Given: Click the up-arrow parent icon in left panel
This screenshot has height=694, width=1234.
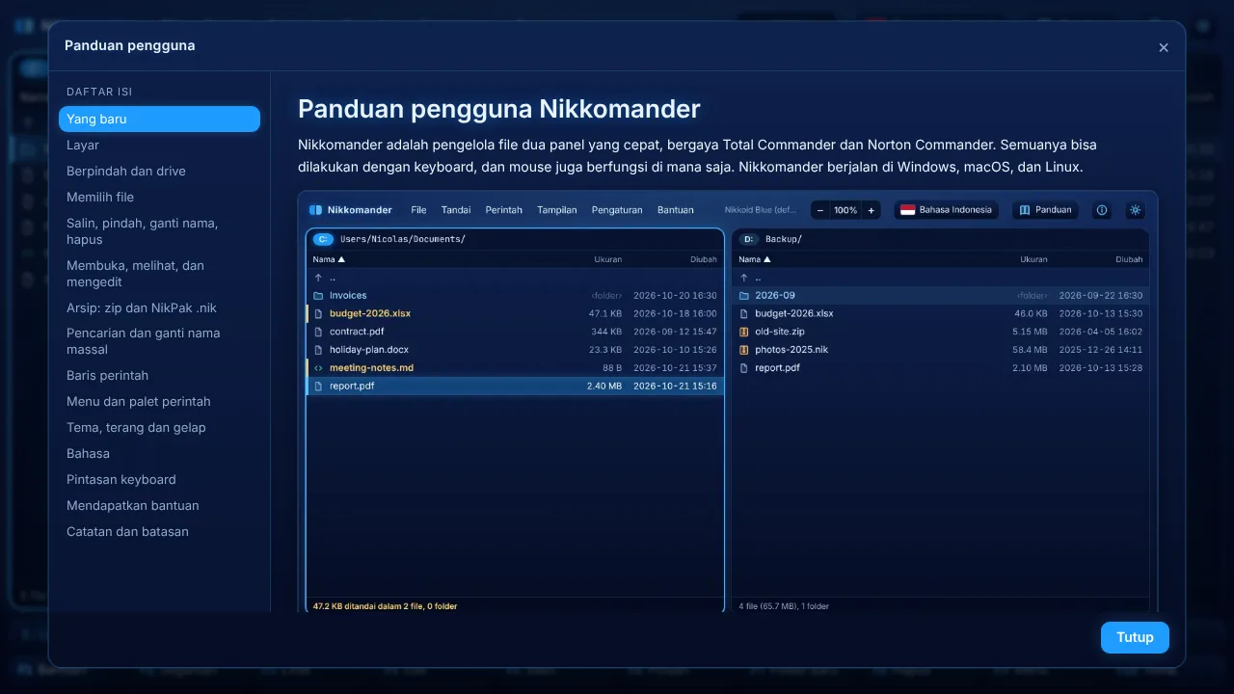Looking at the screenshot, I should coord(318,278).
